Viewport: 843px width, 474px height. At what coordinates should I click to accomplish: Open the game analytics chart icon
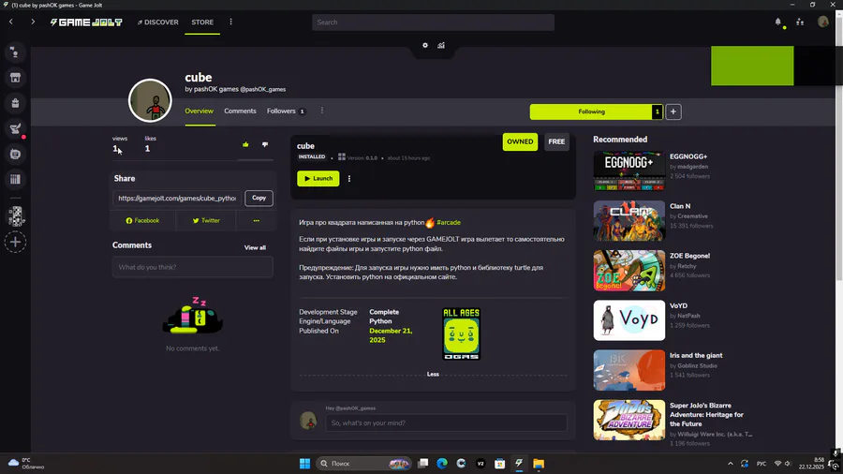pos(441,45)
